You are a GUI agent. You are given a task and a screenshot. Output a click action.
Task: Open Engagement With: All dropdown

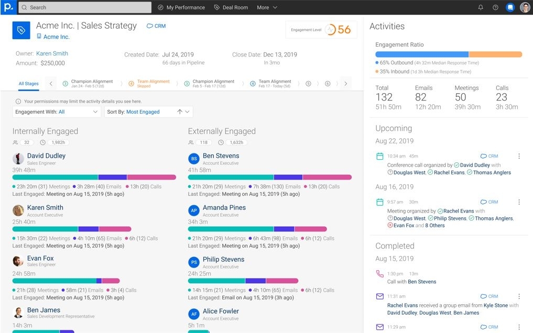tap(57, 112)
